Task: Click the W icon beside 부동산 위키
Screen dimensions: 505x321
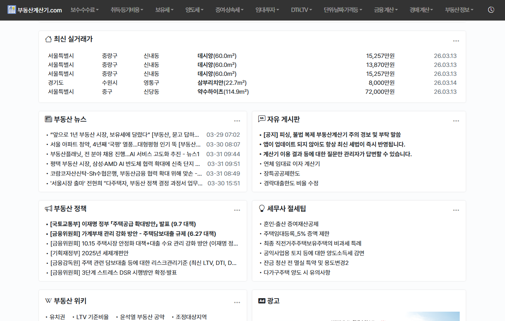Action: (48, 300)
